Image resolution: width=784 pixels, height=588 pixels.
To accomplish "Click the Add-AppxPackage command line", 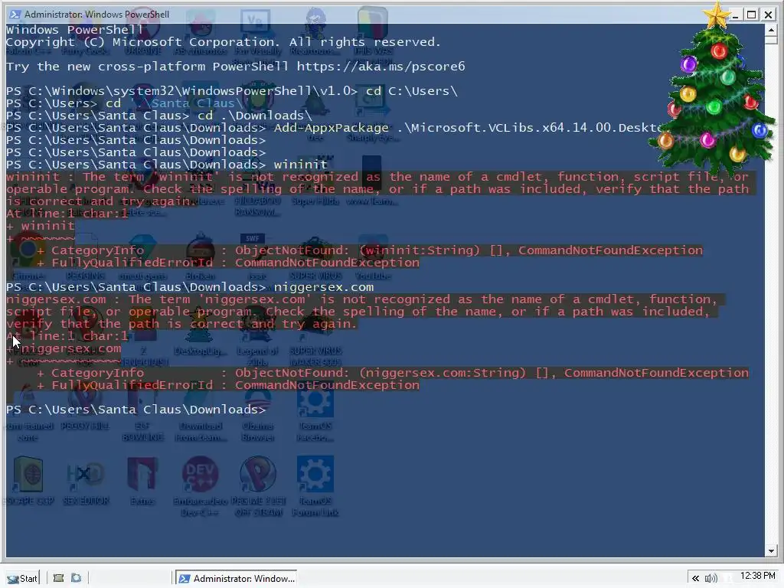I will click(x=334, y=128).
